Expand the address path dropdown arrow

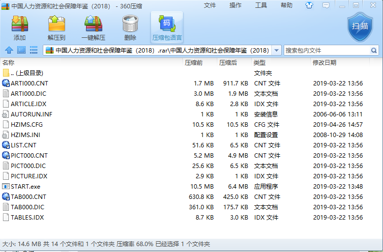(276, 51)
